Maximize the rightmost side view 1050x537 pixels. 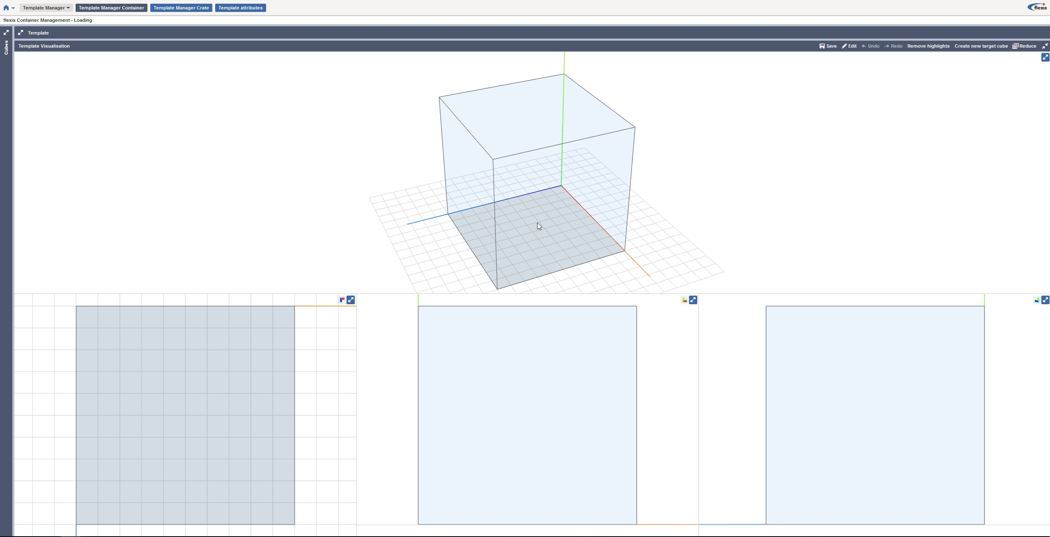click(1045, 300)
